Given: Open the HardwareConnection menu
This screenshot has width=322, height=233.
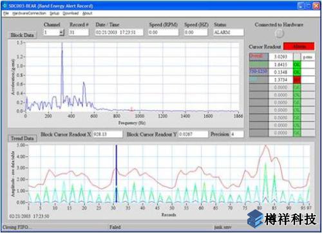Looking at the screenshot, I should 29,14.
